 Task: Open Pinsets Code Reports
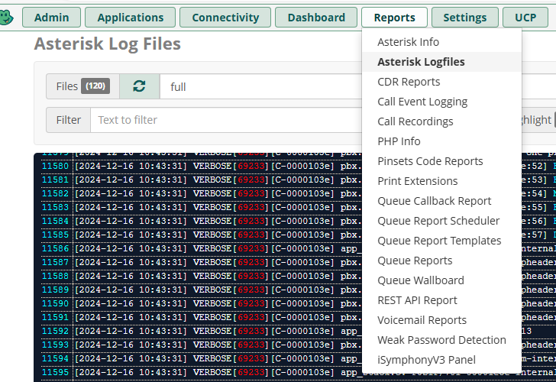441,161
